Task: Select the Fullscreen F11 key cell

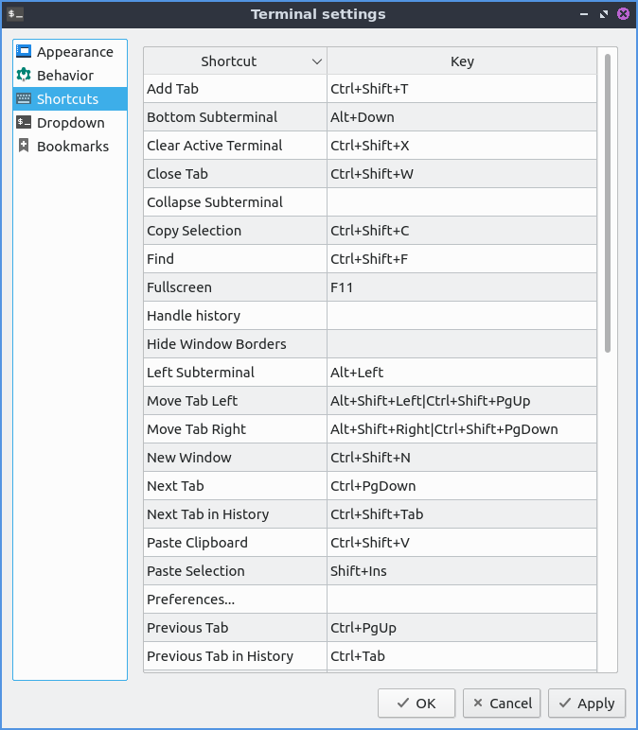Action: [x=462, y=287]
